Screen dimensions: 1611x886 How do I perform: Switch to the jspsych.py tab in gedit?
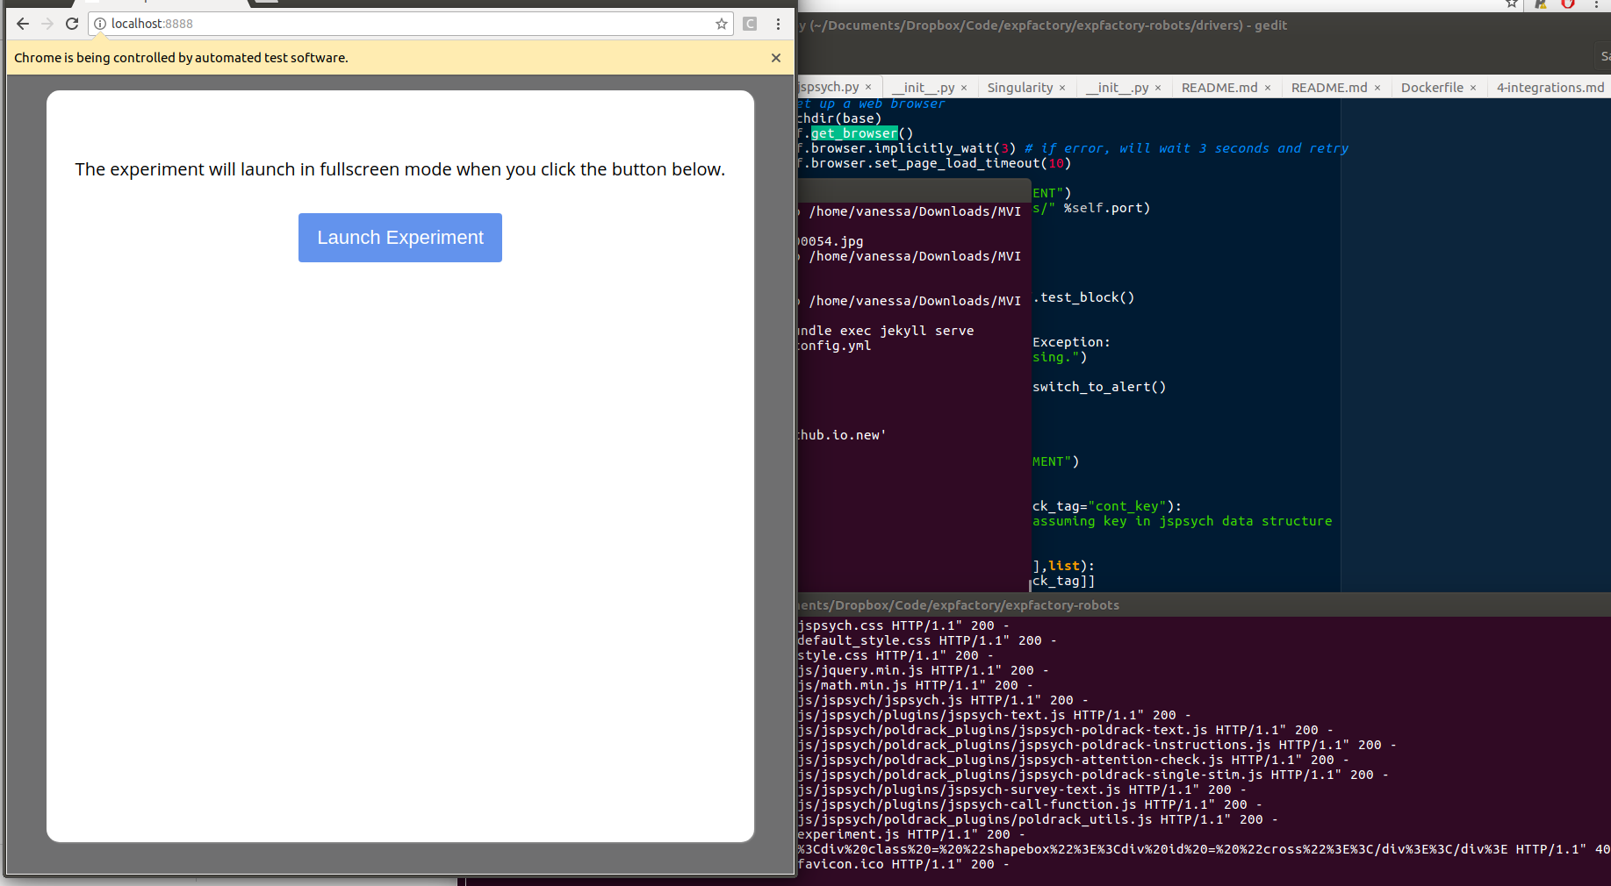(x=829, y=87)
